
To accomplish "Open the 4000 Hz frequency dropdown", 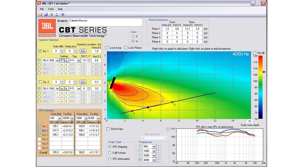I will click(154, 160).
